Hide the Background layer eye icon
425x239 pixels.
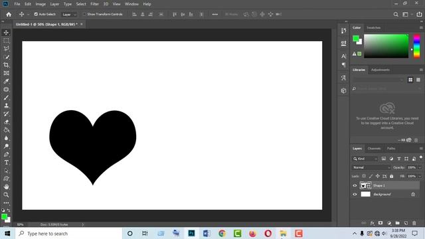point(355,195)
